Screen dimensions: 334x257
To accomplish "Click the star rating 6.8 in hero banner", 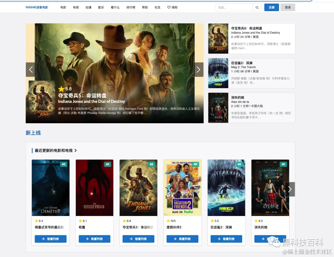I will click(65, 89).
